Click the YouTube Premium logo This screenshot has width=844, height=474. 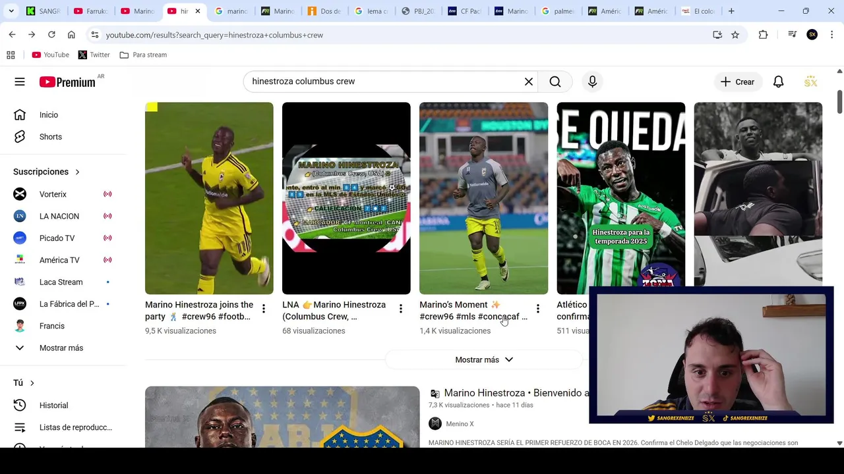[67, 82]
